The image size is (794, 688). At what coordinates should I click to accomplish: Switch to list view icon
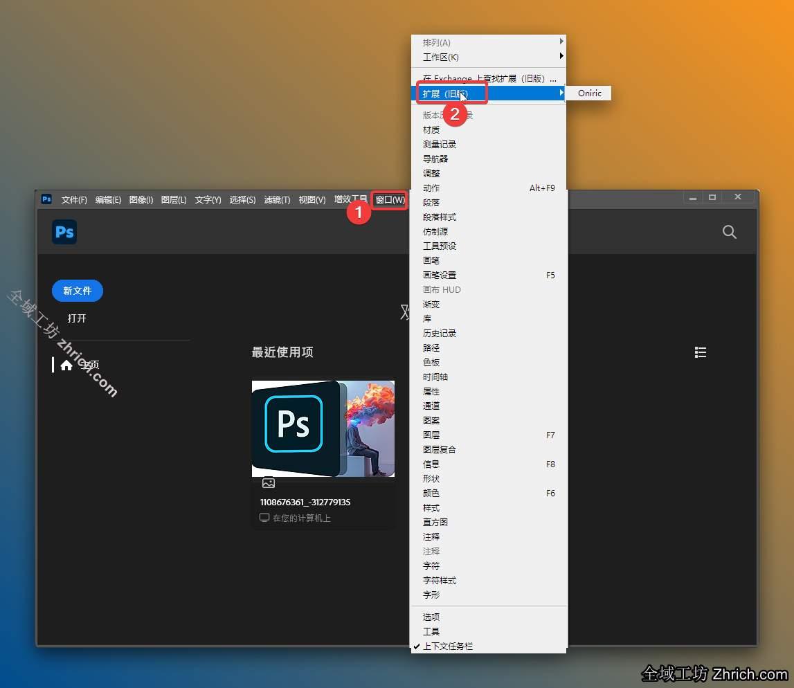(x=701, y=352)
